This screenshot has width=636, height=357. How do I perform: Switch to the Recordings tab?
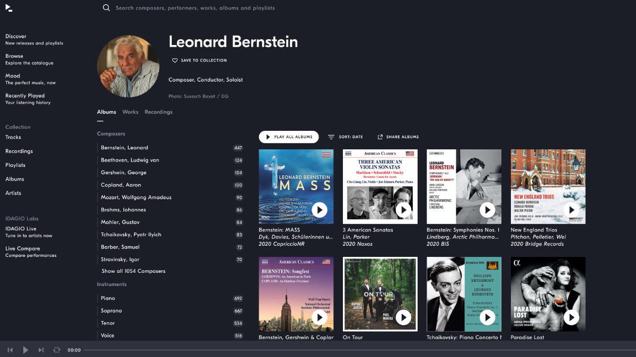pos(158,112)
